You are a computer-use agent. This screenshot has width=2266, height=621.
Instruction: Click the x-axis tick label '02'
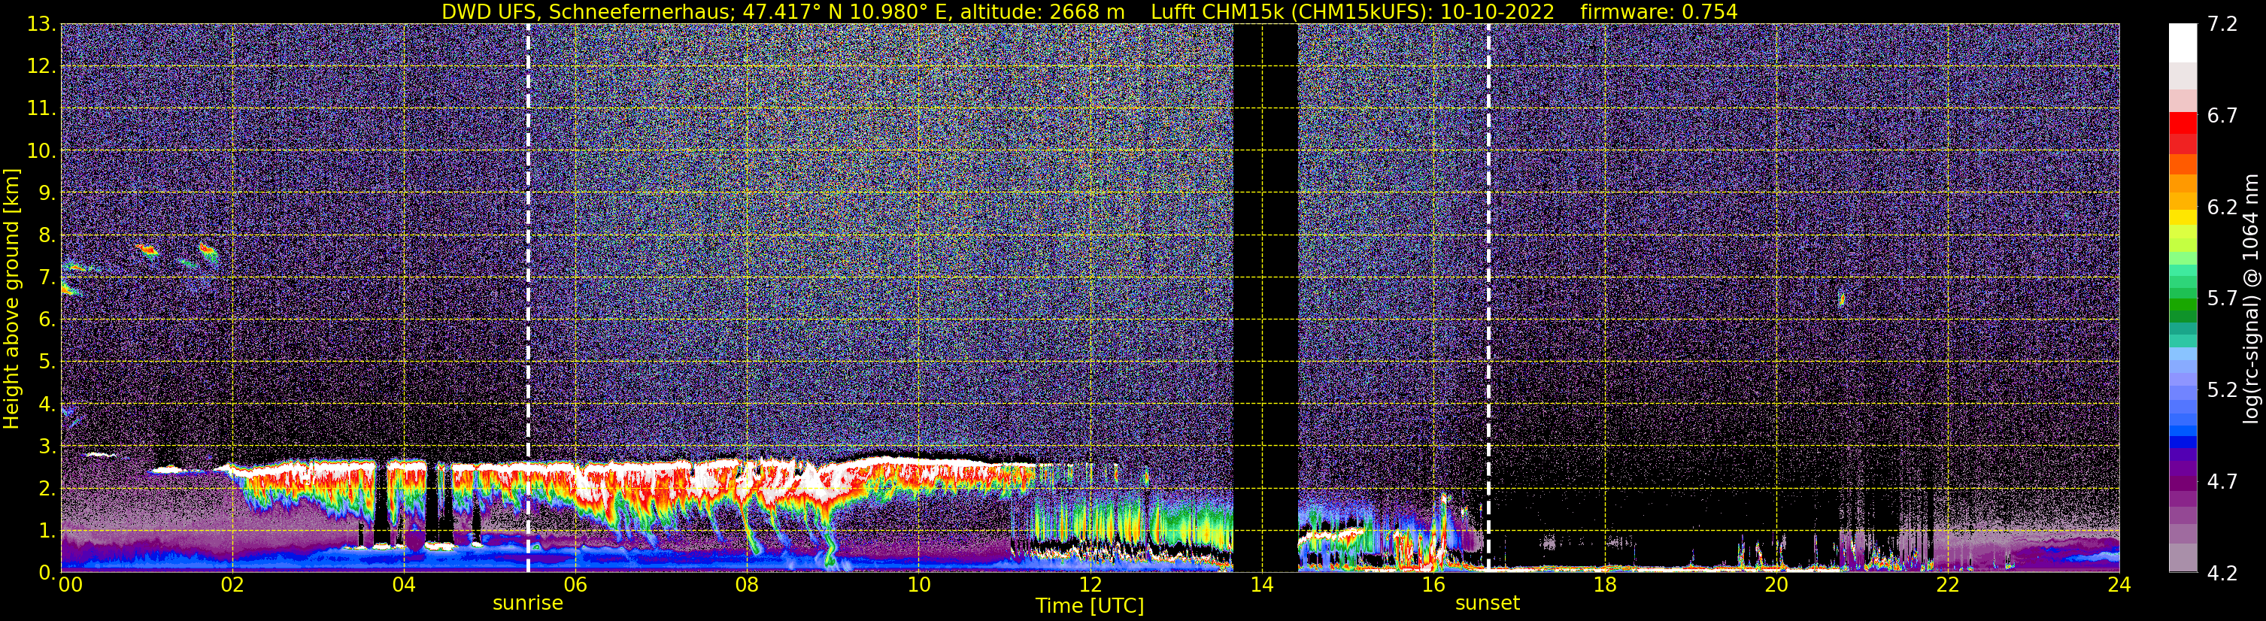(x=232, y=584)
